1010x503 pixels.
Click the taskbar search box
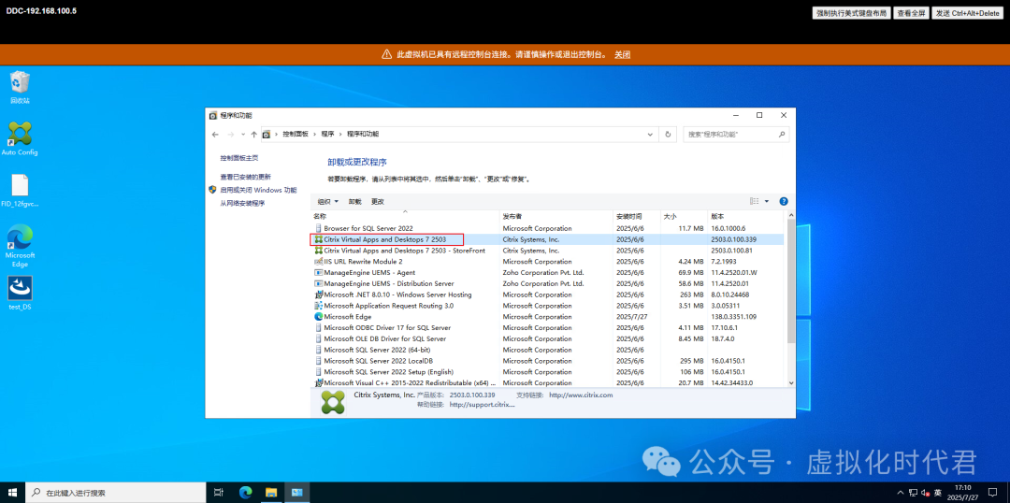tap(115, 493)
